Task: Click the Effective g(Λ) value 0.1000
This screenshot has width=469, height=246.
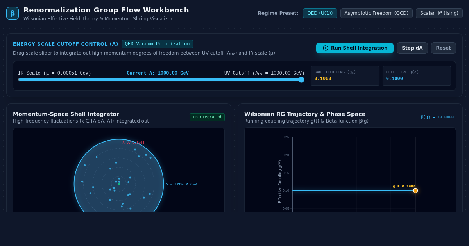Action: pyautogui.click(x=394, y=78)
